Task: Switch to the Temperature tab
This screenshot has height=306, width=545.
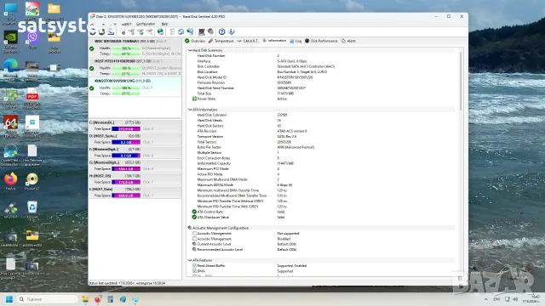Action: pos(221,41)
